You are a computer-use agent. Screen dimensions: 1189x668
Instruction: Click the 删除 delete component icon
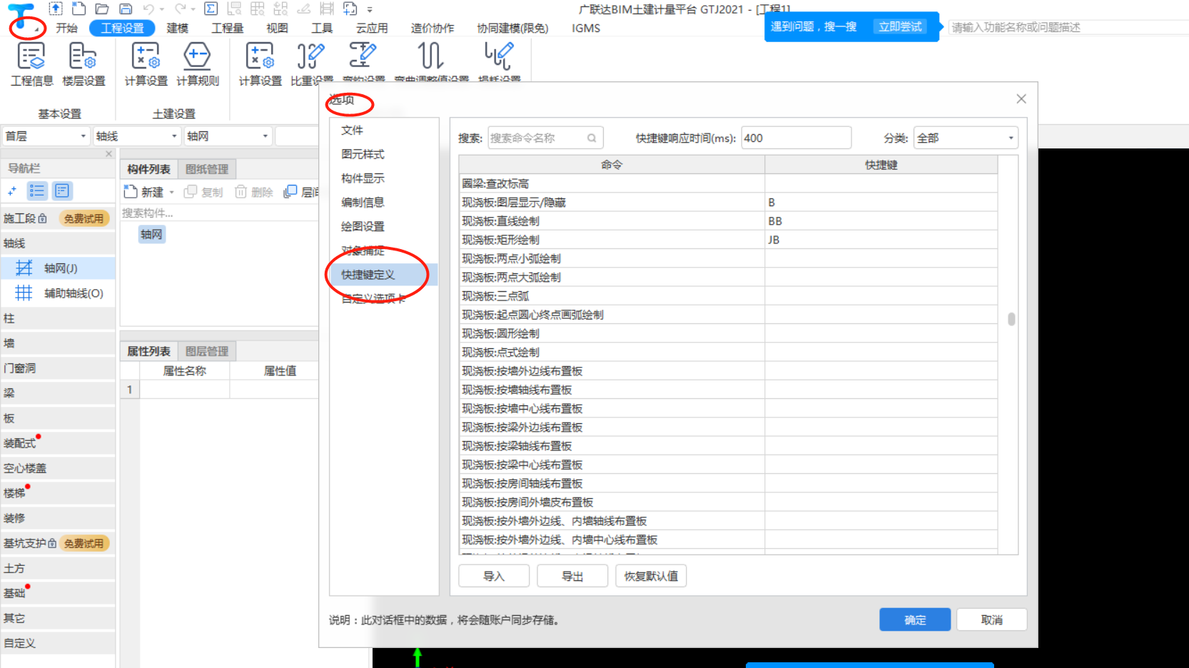tap(241, 191)
